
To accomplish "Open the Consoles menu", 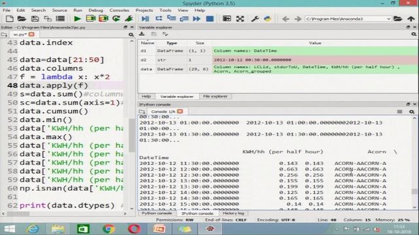I will 119,10.
